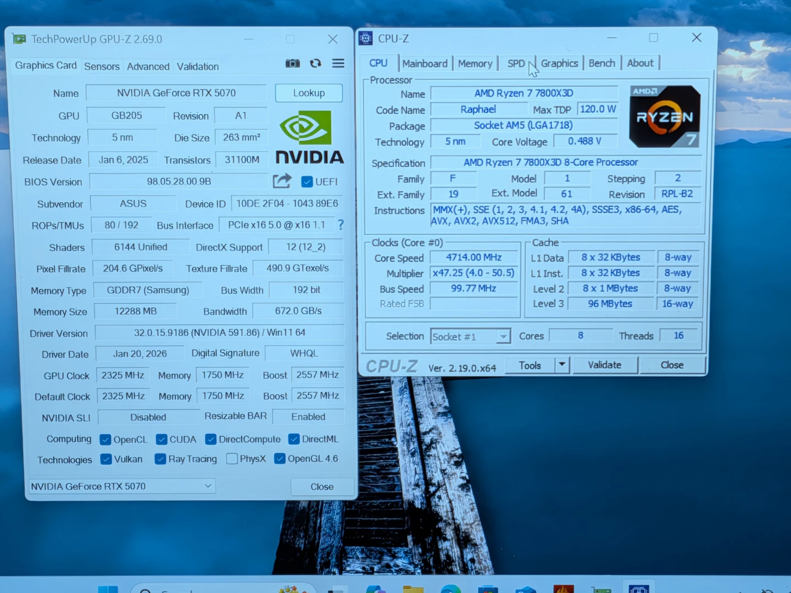Toggle the OpenGL 4.6 checkbox
The width and height of the screenshot is (791, 593).
click(x=280, y=458)
